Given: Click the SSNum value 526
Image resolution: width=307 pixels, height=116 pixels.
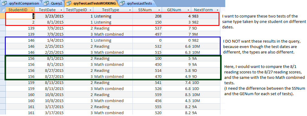Looking at the screenshot, I should (147, 89).
